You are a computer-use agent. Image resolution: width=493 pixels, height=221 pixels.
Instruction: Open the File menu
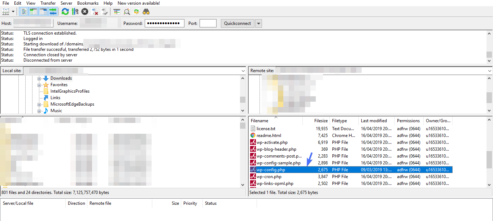tap(6, 3)
